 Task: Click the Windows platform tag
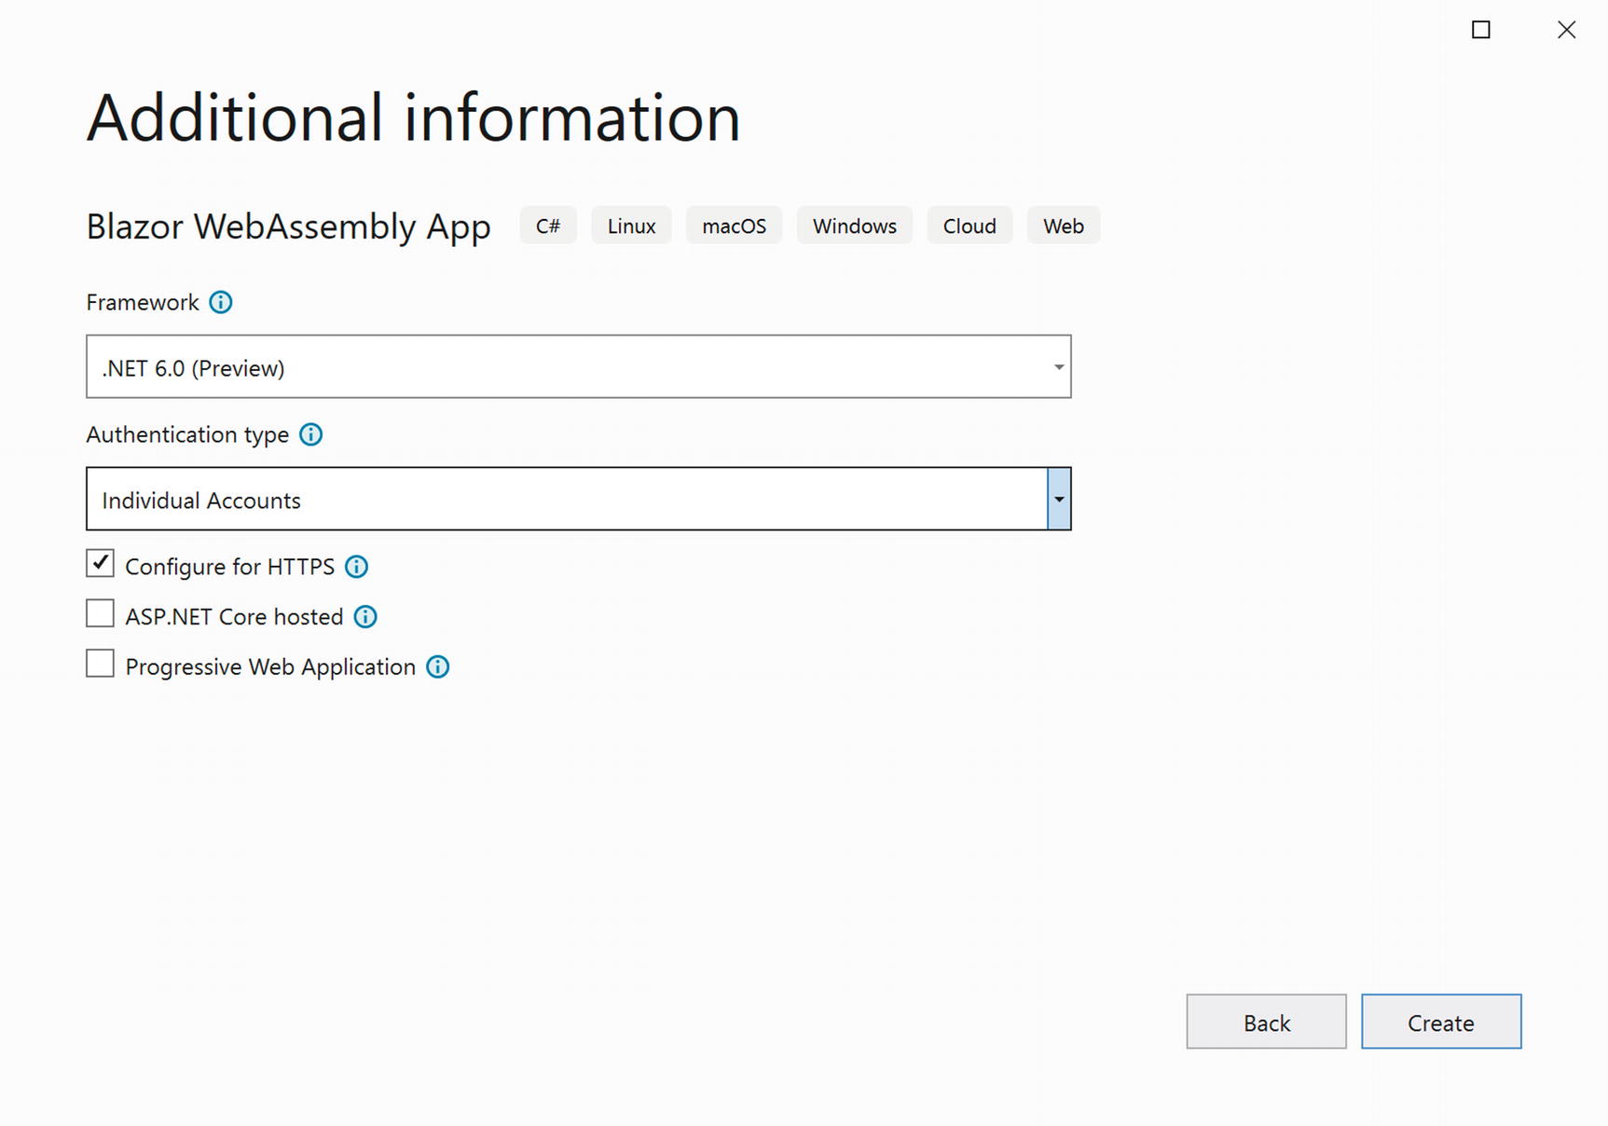[x=854, y=227]
